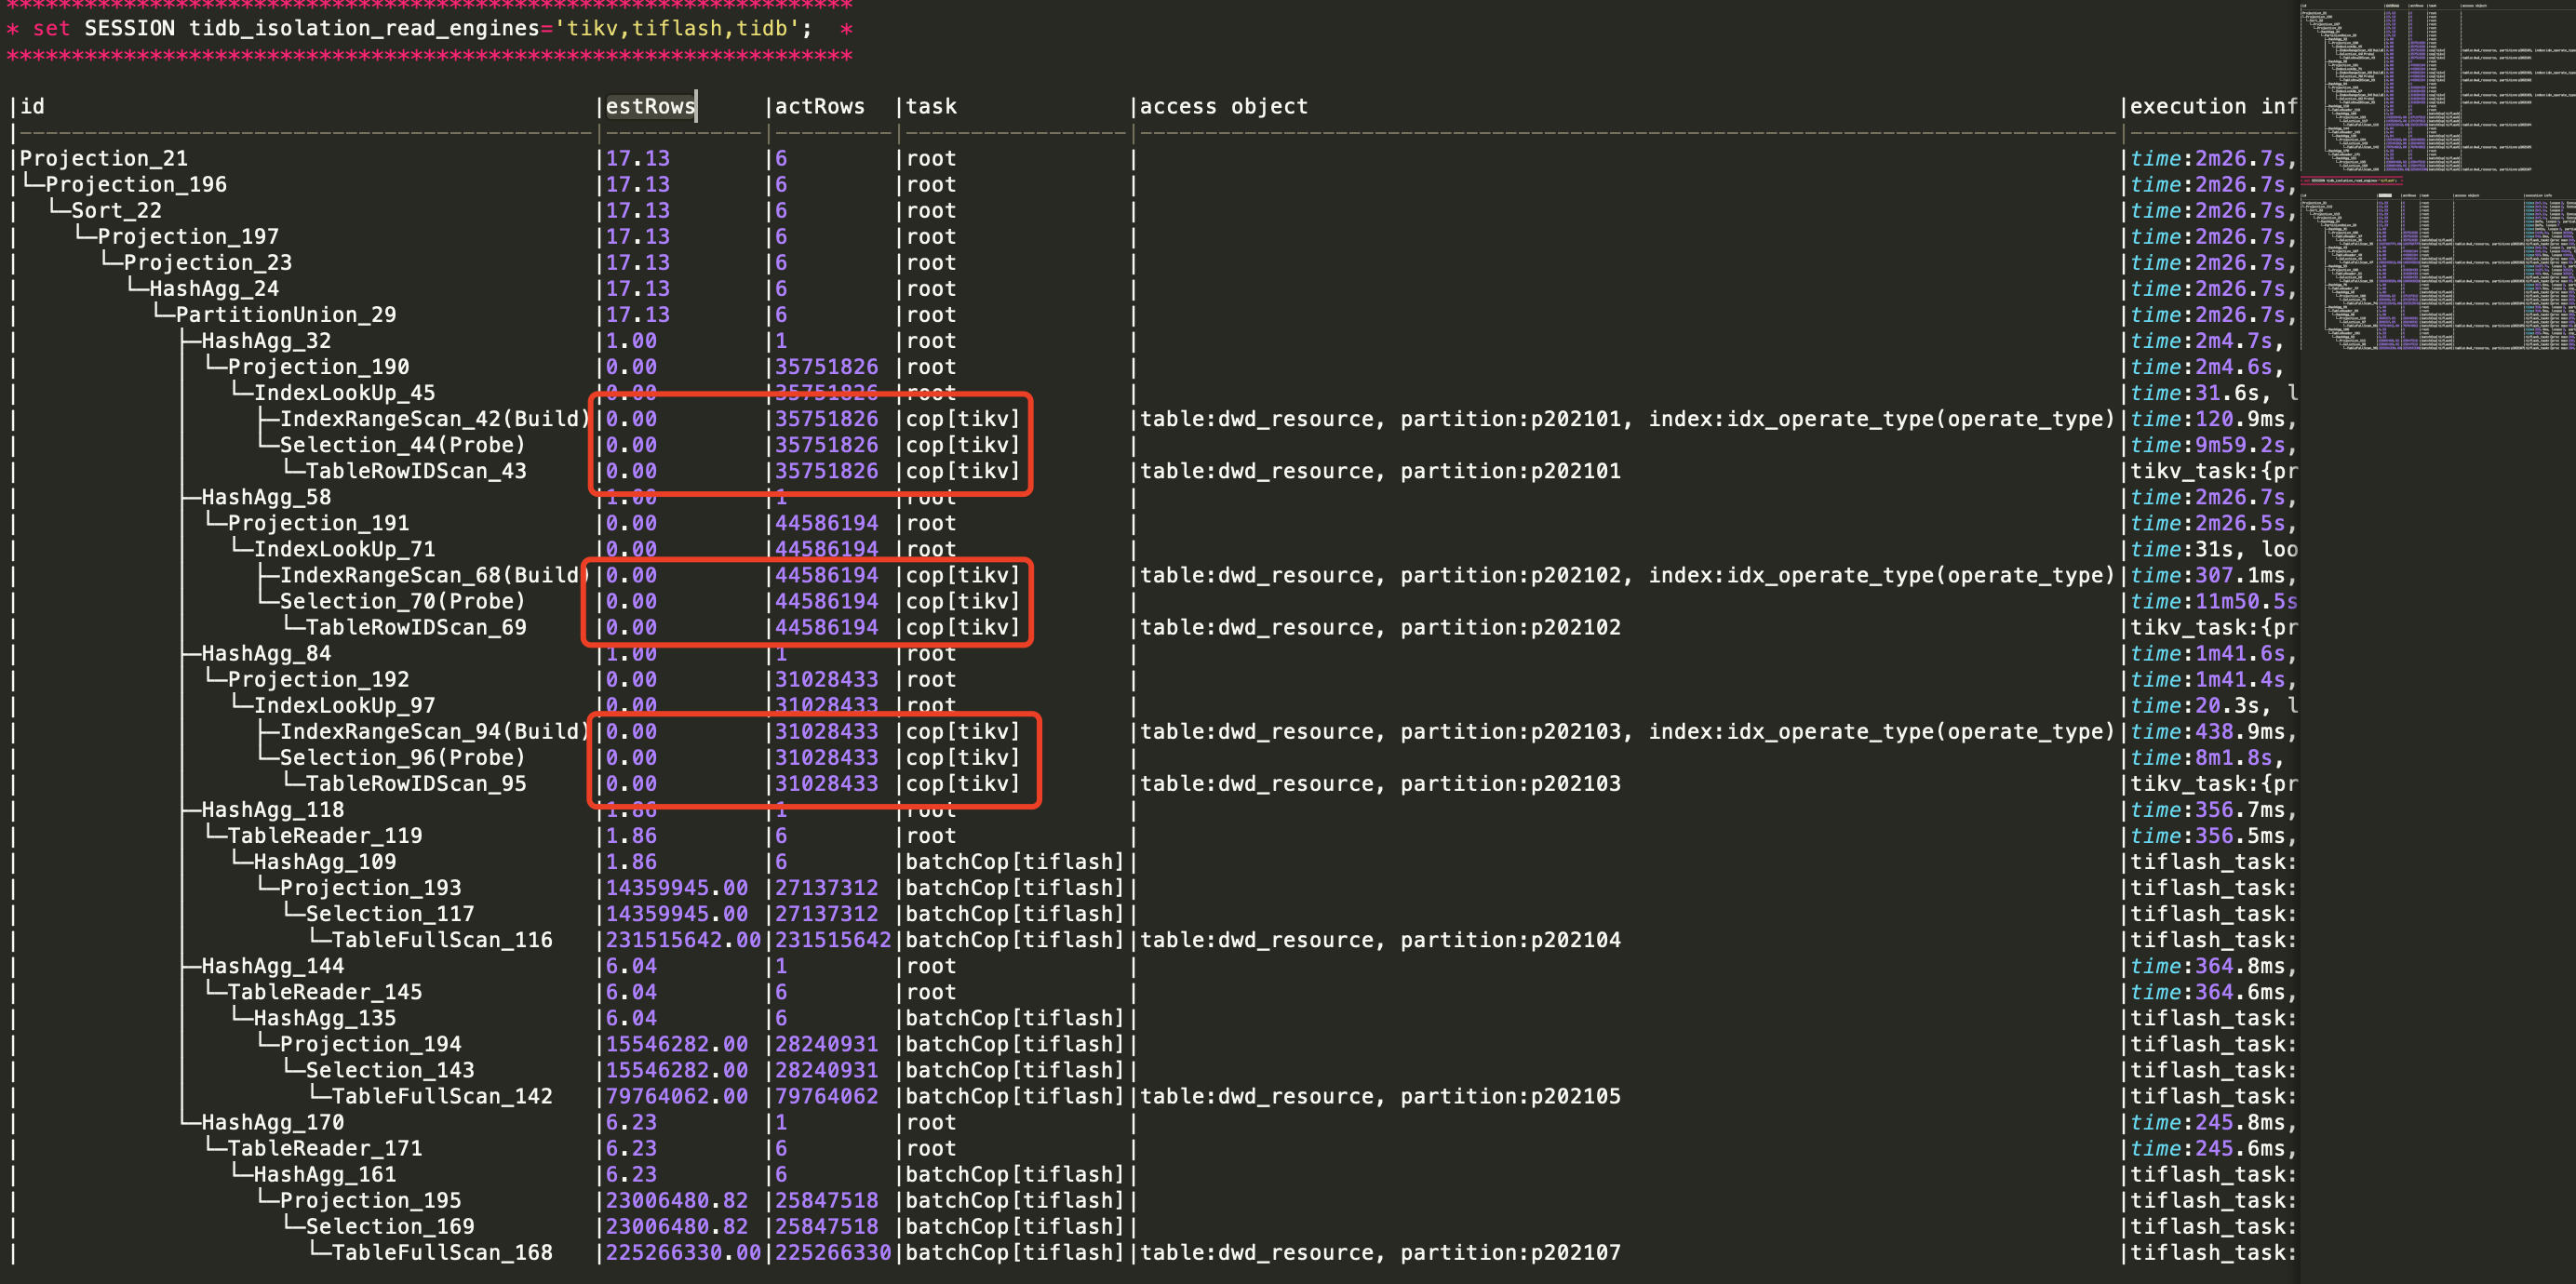Click the TableReader_171 operator
2576x1284 pixels.
tap(324, 1148)
